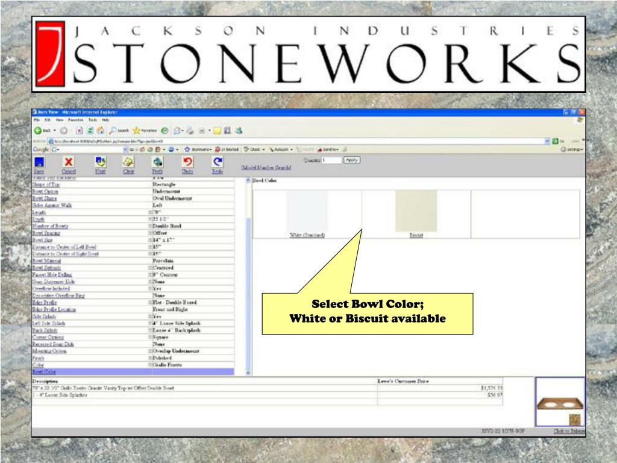This screenshot has width=617, height=463.
Task: Open the File menu
Action: click(37, 120)
